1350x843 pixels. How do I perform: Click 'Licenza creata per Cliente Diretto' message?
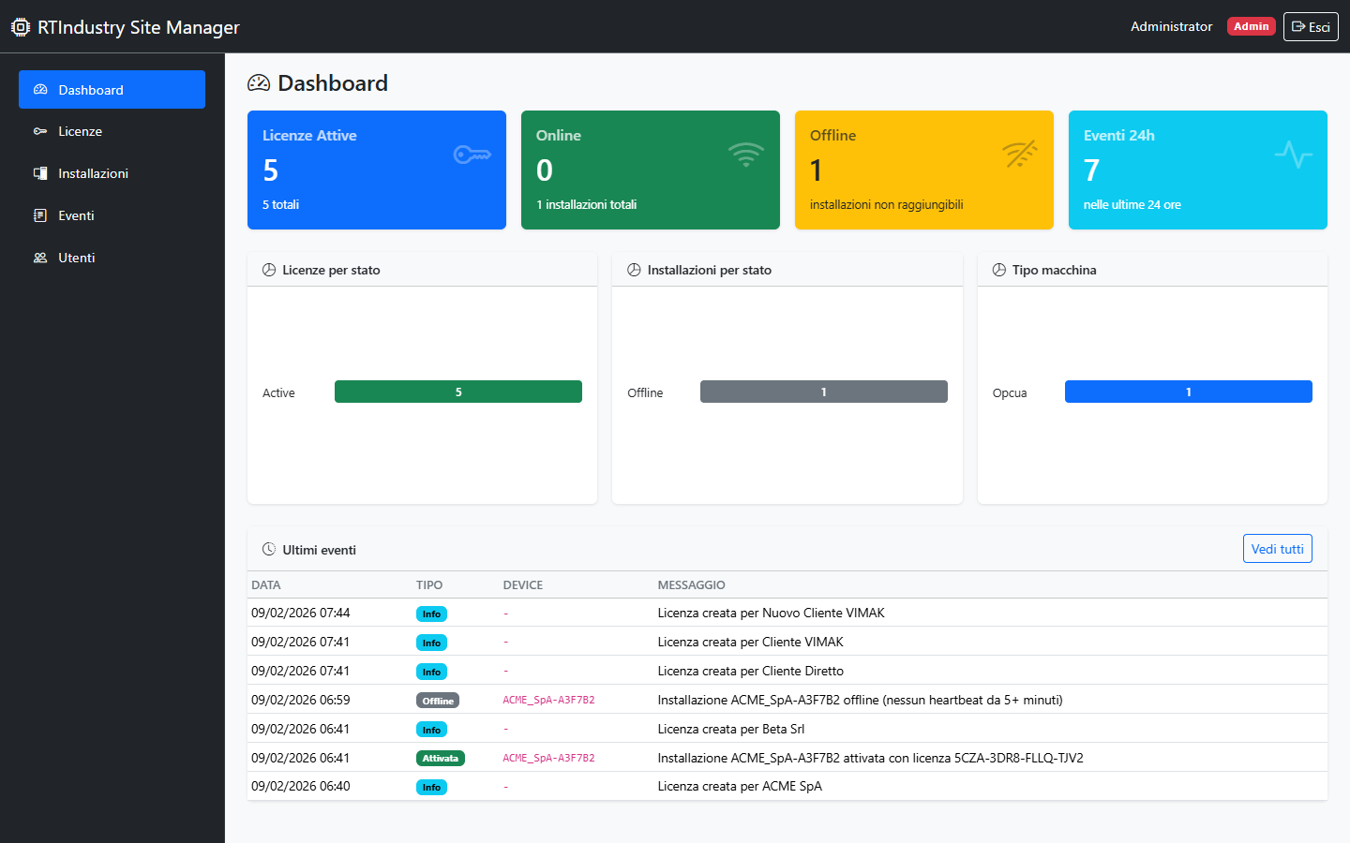[751, 671]
